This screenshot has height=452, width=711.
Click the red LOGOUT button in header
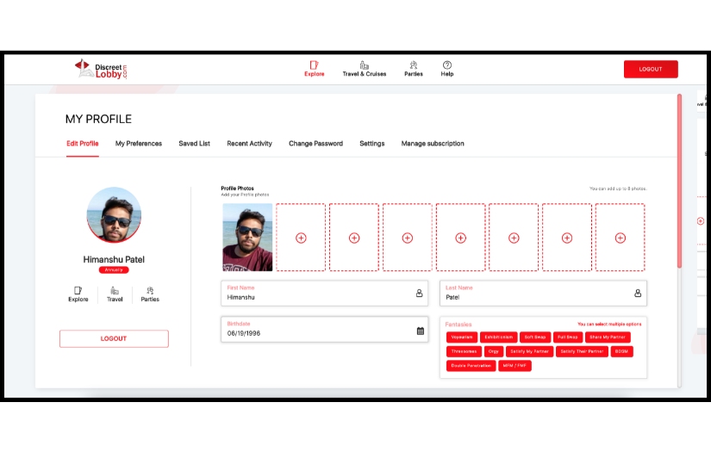651,69
